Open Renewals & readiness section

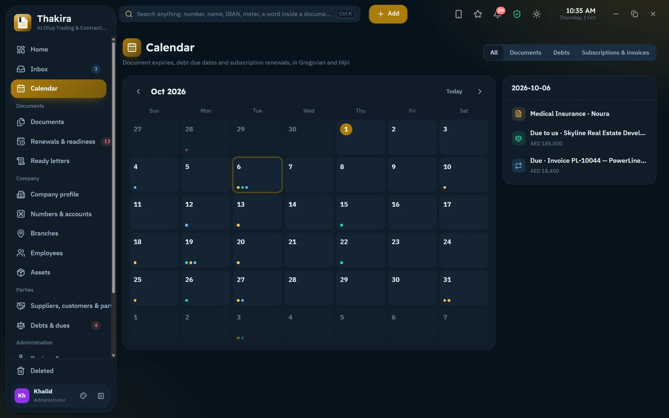pyautogui.click(x=59, y=141)
